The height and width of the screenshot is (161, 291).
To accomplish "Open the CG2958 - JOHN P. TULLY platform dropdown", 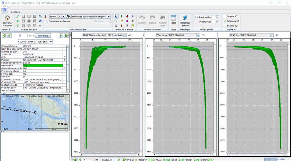I will click(51, 42).
